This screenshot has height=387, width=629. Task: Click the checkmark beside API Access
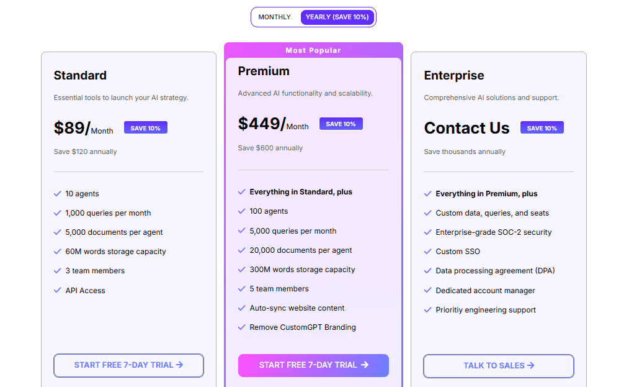pyautogui.click(x=58, y=290)
